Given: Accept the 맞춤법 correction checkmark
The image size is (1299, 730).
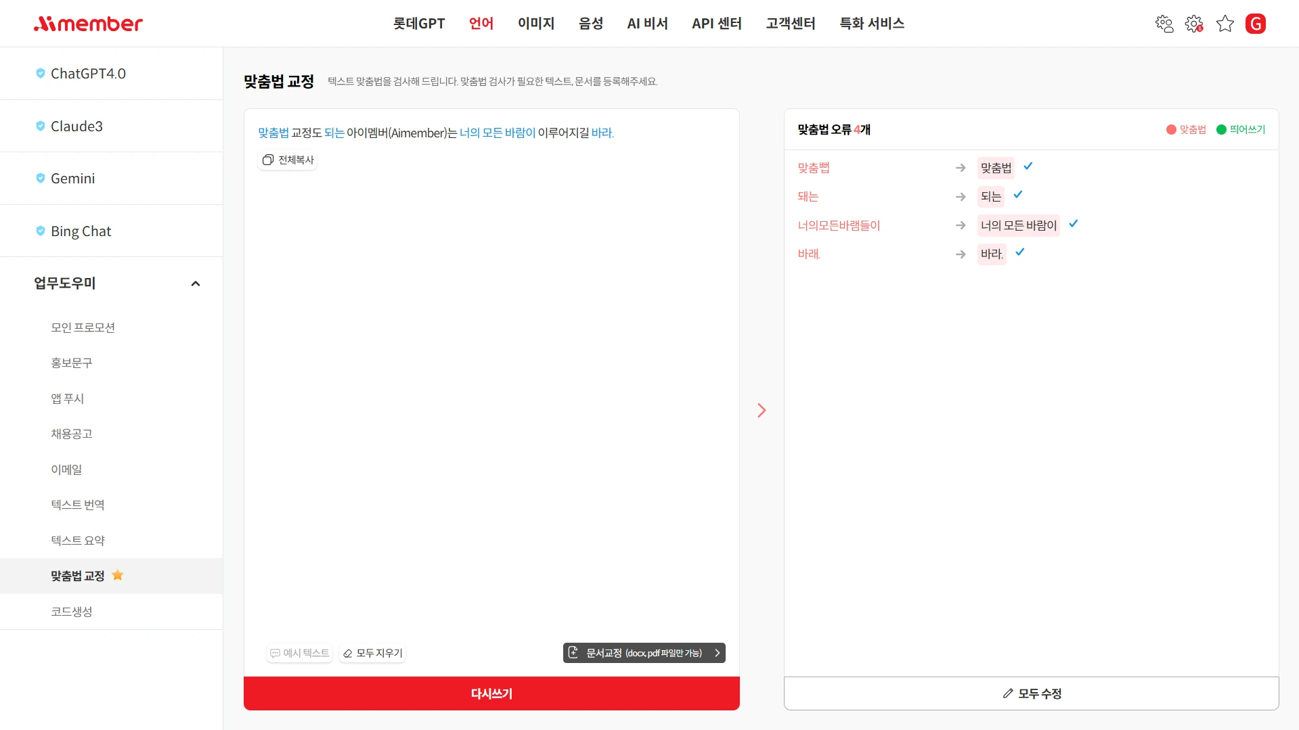Looking at the screenshot, I should pyautogui.click(x=1028, y=166).
